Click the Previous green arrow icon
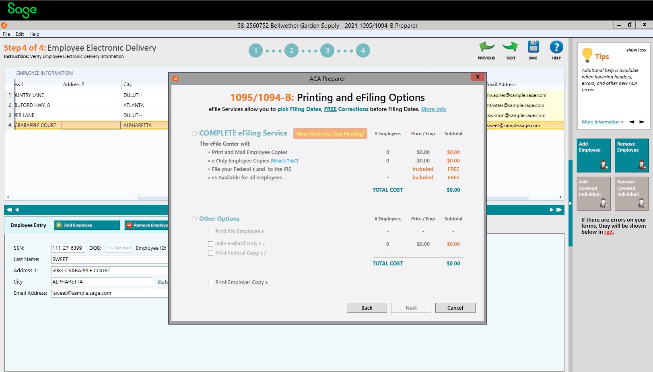 click(486, 47)
